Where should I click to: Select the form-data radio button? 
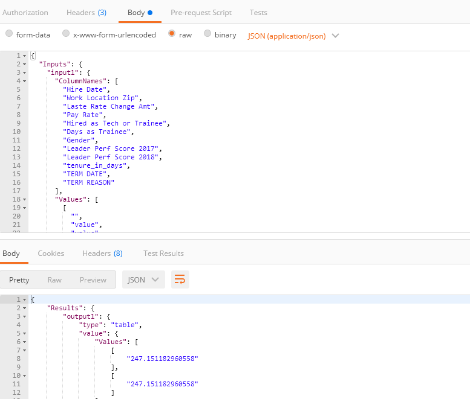(x=9, y=34)
